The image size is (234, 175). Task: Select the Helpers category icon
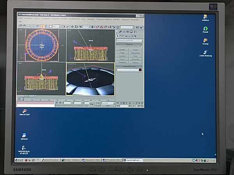pyautogui.click(x=129, y=36)
